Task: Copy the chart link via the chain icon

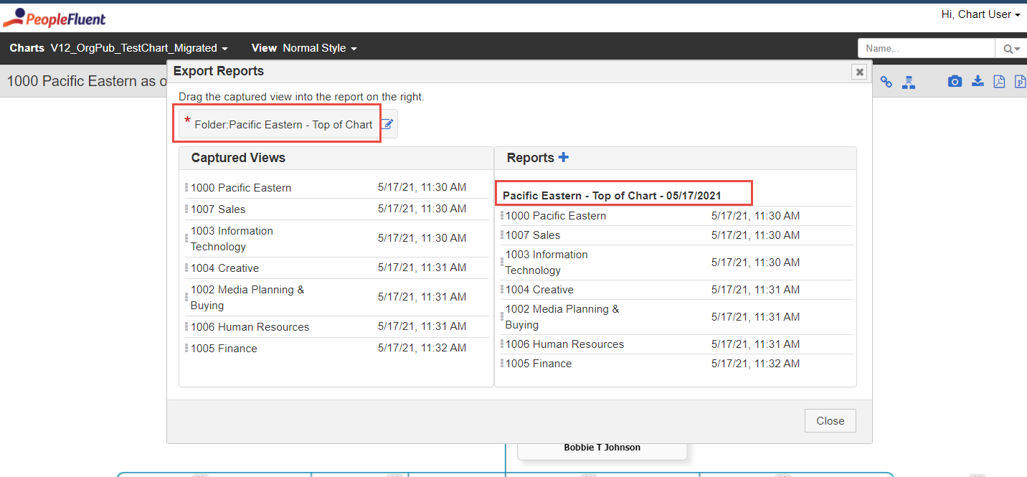Action: pos(886,81)
